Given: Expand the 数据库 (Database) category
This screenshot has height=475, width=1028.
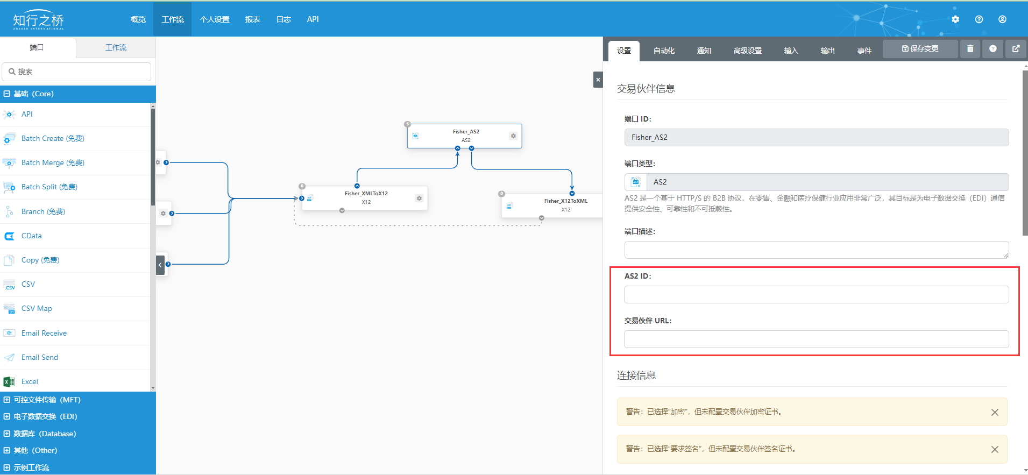Looking at the screenshot, I should (x=7, y=434).
